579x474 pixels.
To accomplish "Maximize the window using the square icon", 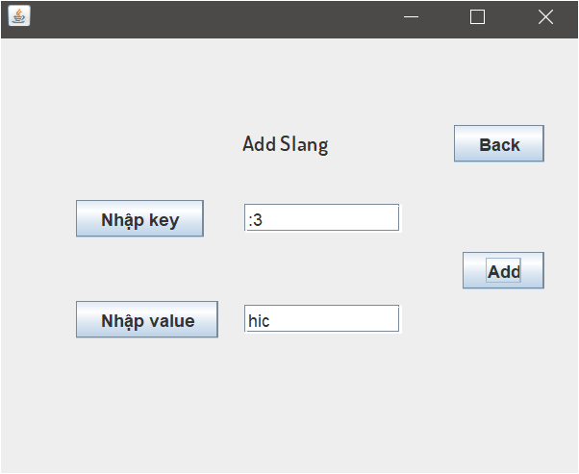I will coord(477,17).
